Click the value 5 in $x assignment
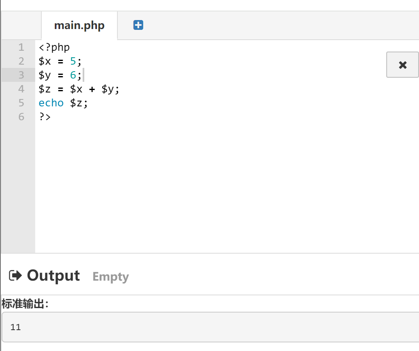 (x=73, y=61)
